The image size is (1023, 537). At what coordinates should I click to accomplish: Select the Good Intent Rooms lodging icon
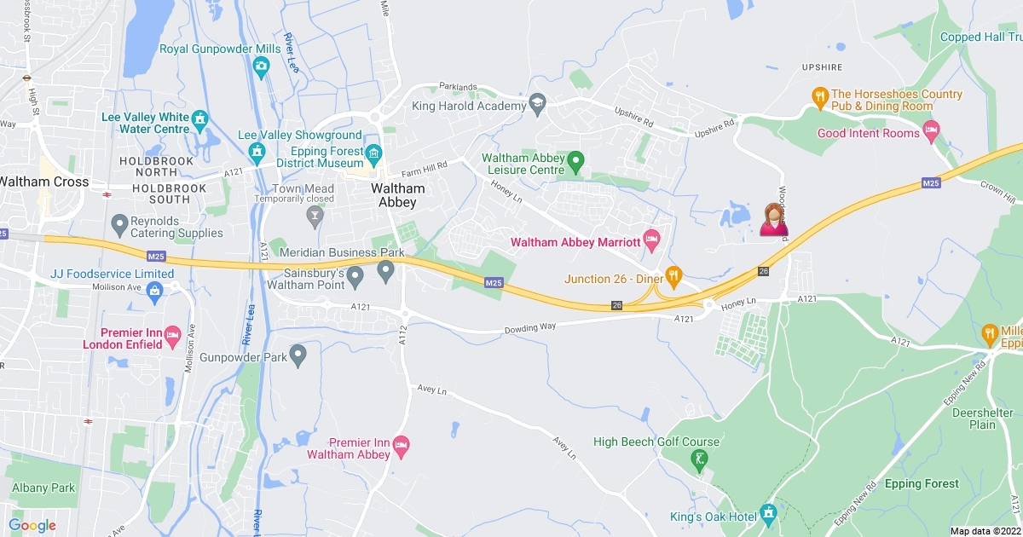[x=931, y=131]
